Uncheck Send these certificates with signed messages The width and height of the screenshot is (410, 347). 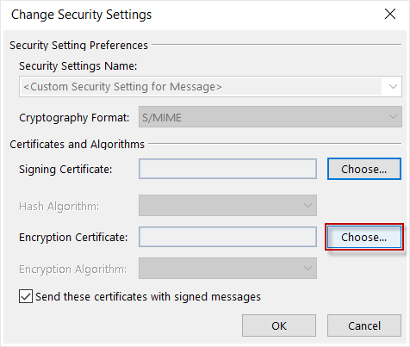click(26, 296)
